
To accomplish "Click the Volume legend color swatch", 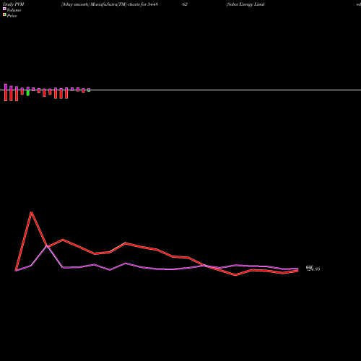I will pyautogui.click(x=4, y=9).
